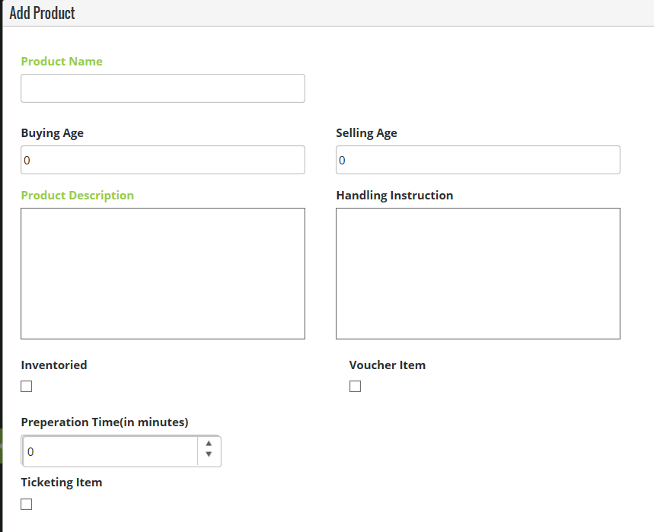
Task: Click the Preperation Time number field
Action: (x=110, y=451)
